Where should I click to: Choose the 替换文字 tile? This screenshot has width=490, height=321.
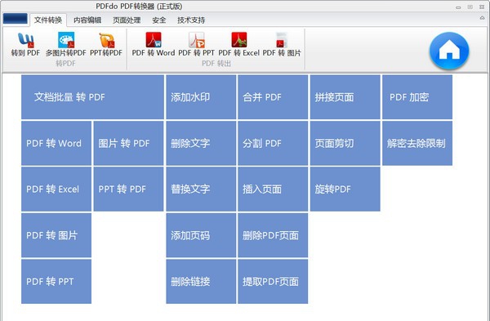coord(201,189)
